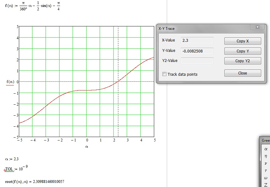Insert the Greek letter alpha from palette
The width and height of the screenshot is (270, 187).
point(266,149)
